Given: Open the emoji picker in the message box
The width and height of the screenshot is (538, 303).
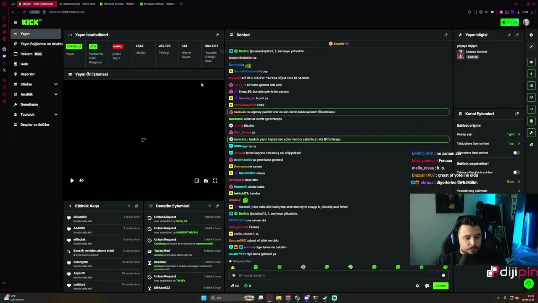Looking at the screenshot, I should point(443,276).
